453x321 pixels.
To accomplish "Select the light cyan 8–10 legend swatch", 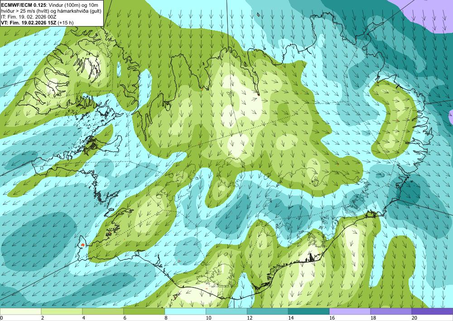I will pos(185,311).
